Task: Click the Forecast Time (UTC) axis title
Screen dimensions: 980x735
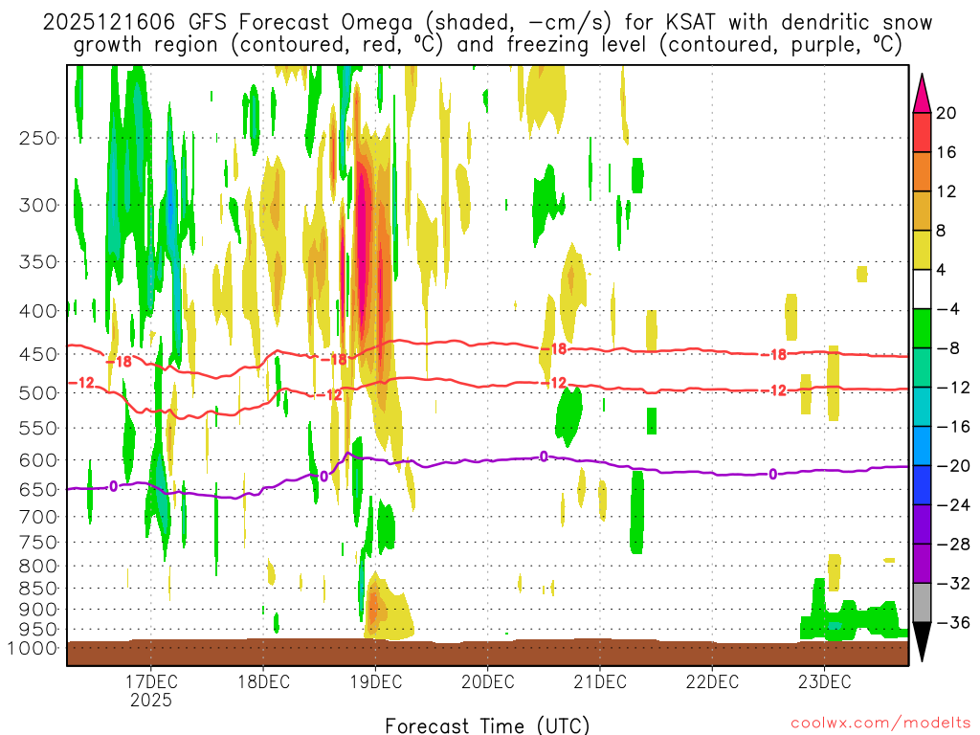Action: point(487,725)
